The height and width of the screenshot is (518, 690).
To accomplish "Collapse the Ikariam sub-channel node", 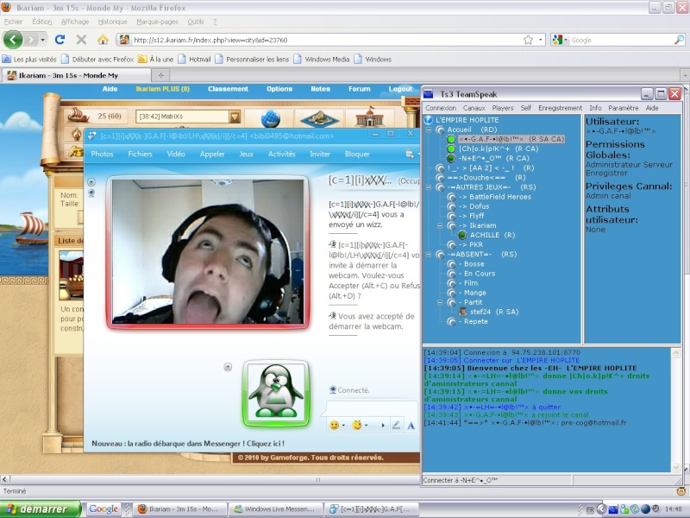I will (440, 225).
